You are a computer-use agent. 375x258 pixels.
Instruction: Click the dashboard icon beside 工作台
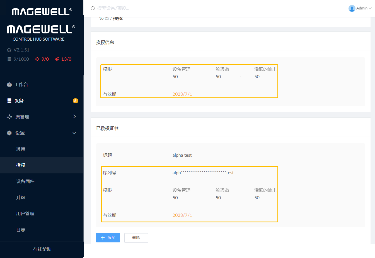pos(9,85)
